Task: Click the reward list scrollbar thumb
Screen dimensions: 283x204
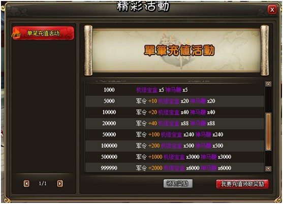Action: (x=268, y=131)
